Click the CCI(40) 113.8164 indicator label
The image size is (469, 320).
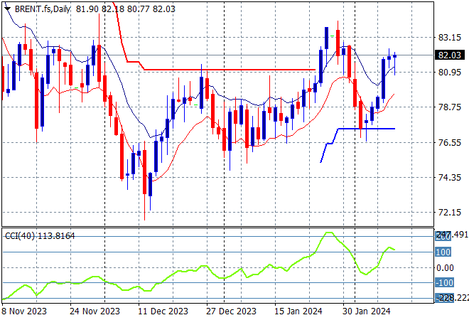pyautogui.click(x=40, y=236)
